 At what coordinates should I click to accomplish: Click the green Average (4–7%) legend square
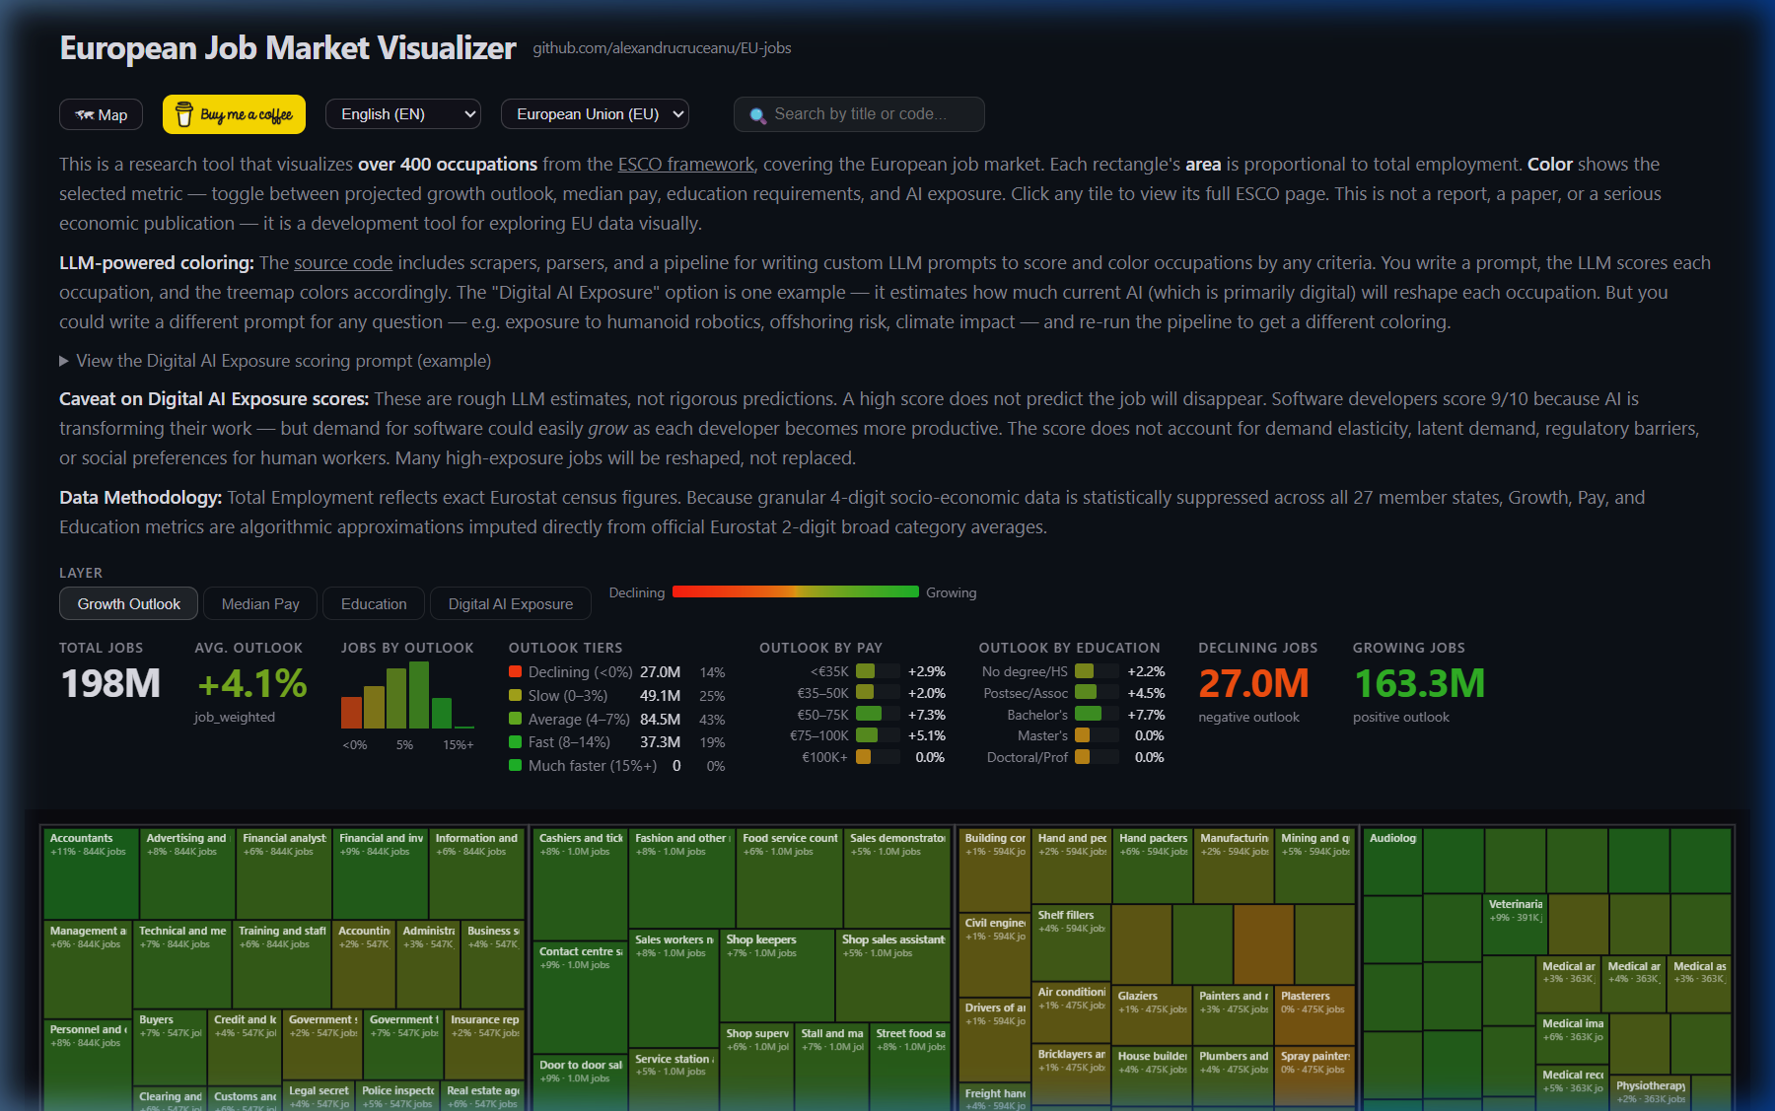[x=514, y=719]
